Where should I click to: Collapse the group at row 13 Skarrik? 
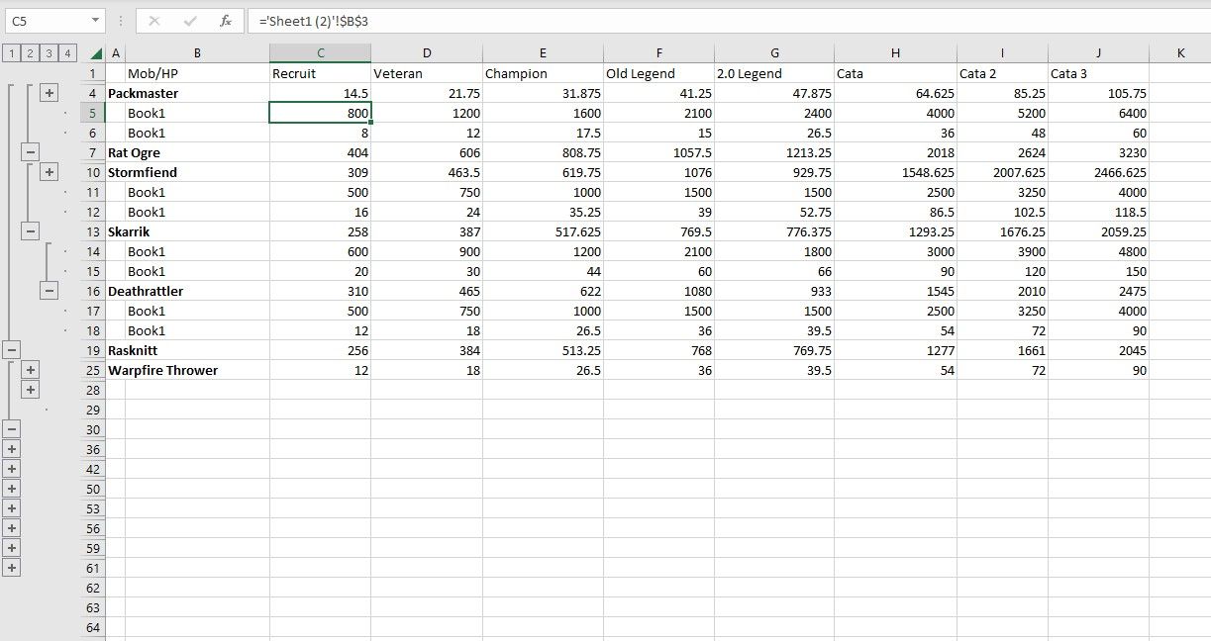point(30,231)
